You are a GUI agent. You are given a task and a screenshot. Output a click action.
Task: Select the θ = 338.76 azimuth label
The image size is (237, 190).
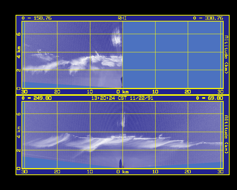(208, 18)
